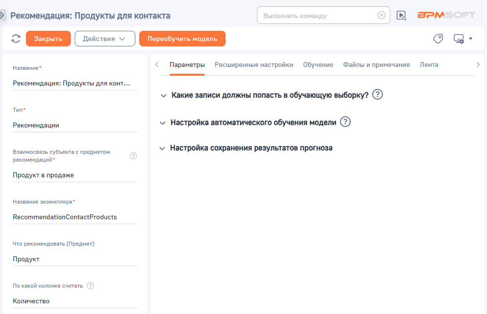This screenshot has height=314, width=487.
Task: Open the dropdown arrow next to console icon
Action: [470, 38]
